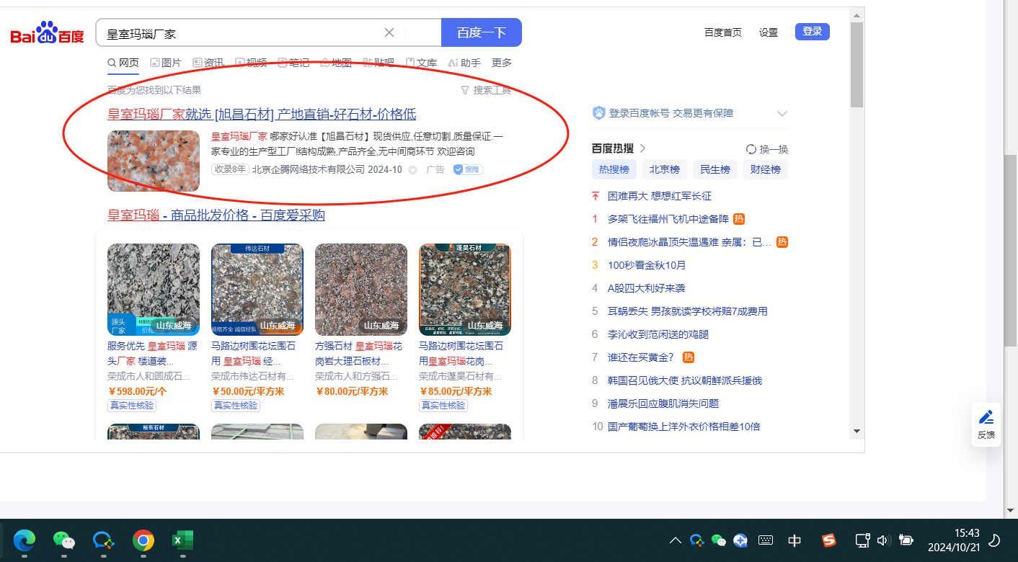This screenshot has height=562, width=1018.
Task: Open WeChat from the taskbar
Action: tap(64, 540)
